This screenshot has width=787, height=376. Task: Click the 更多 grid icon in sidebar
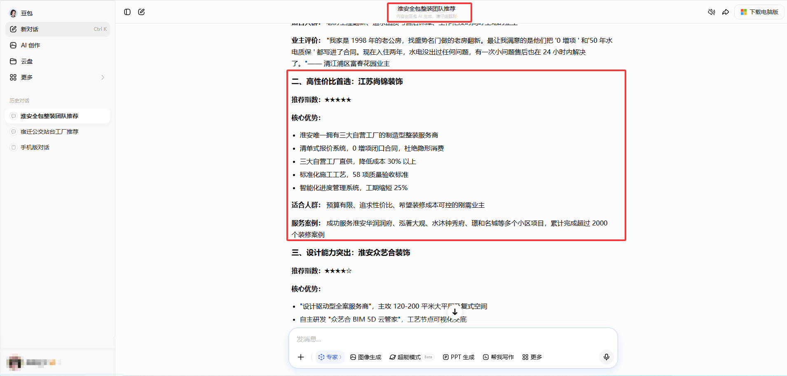(x=13, y=77)
